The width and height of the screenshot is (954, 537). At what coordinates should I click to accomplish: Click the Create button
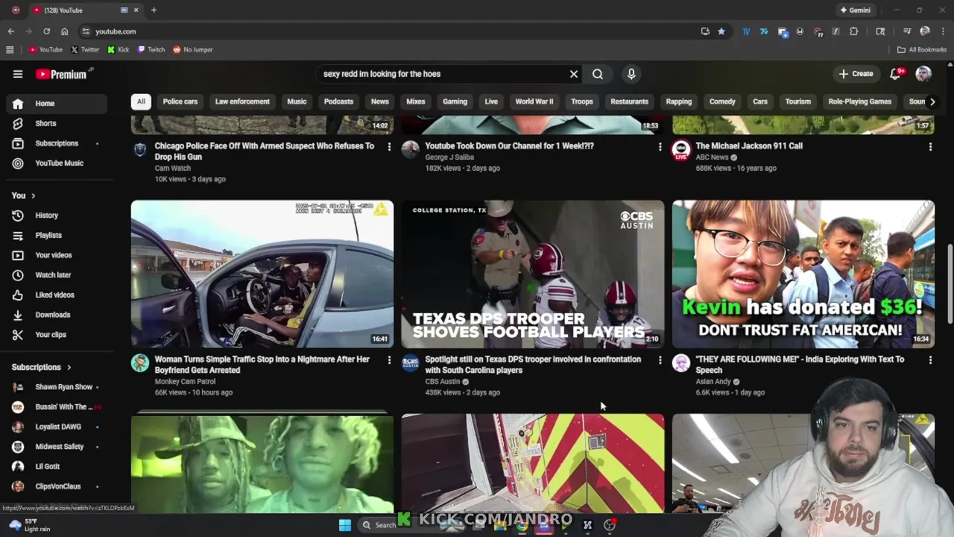[x=856, y=74]
